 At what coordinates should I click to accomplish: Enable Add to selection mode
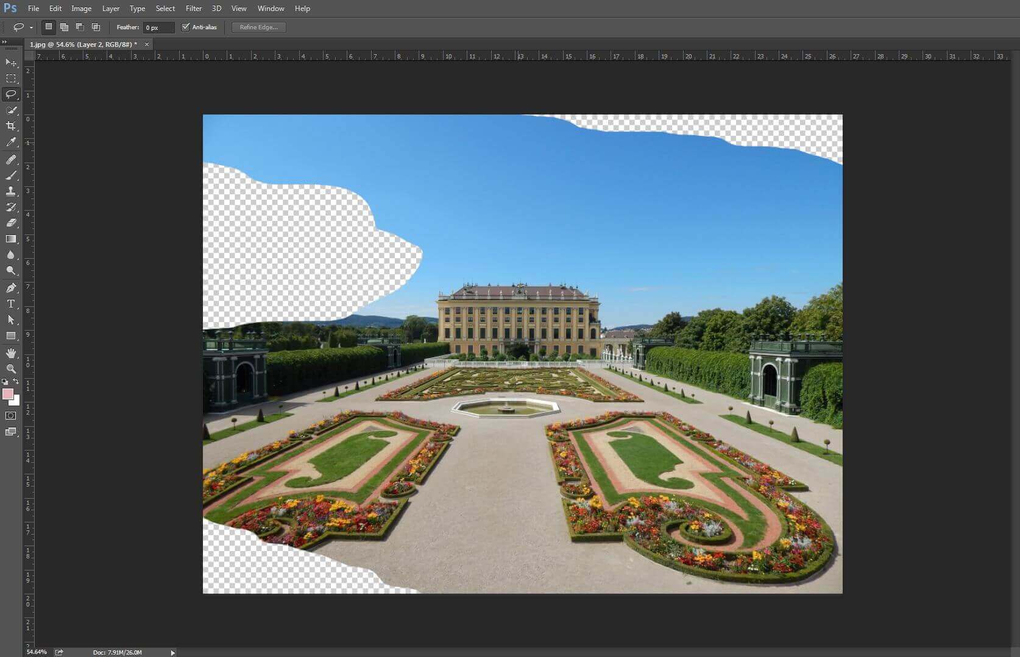pos(64,27)
